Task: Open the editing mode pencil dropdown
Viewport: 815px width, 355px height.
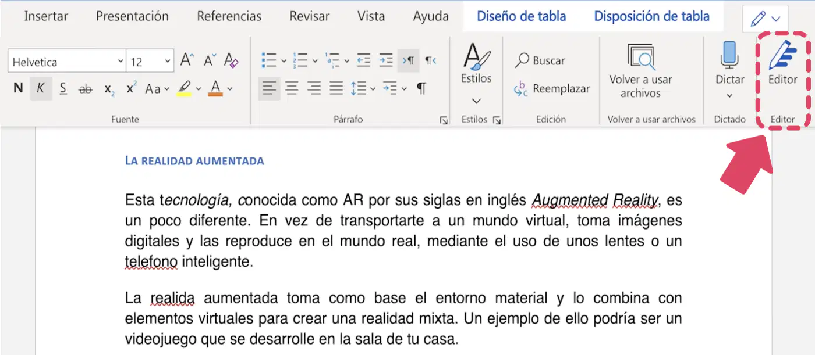Action: click(765, 19)
